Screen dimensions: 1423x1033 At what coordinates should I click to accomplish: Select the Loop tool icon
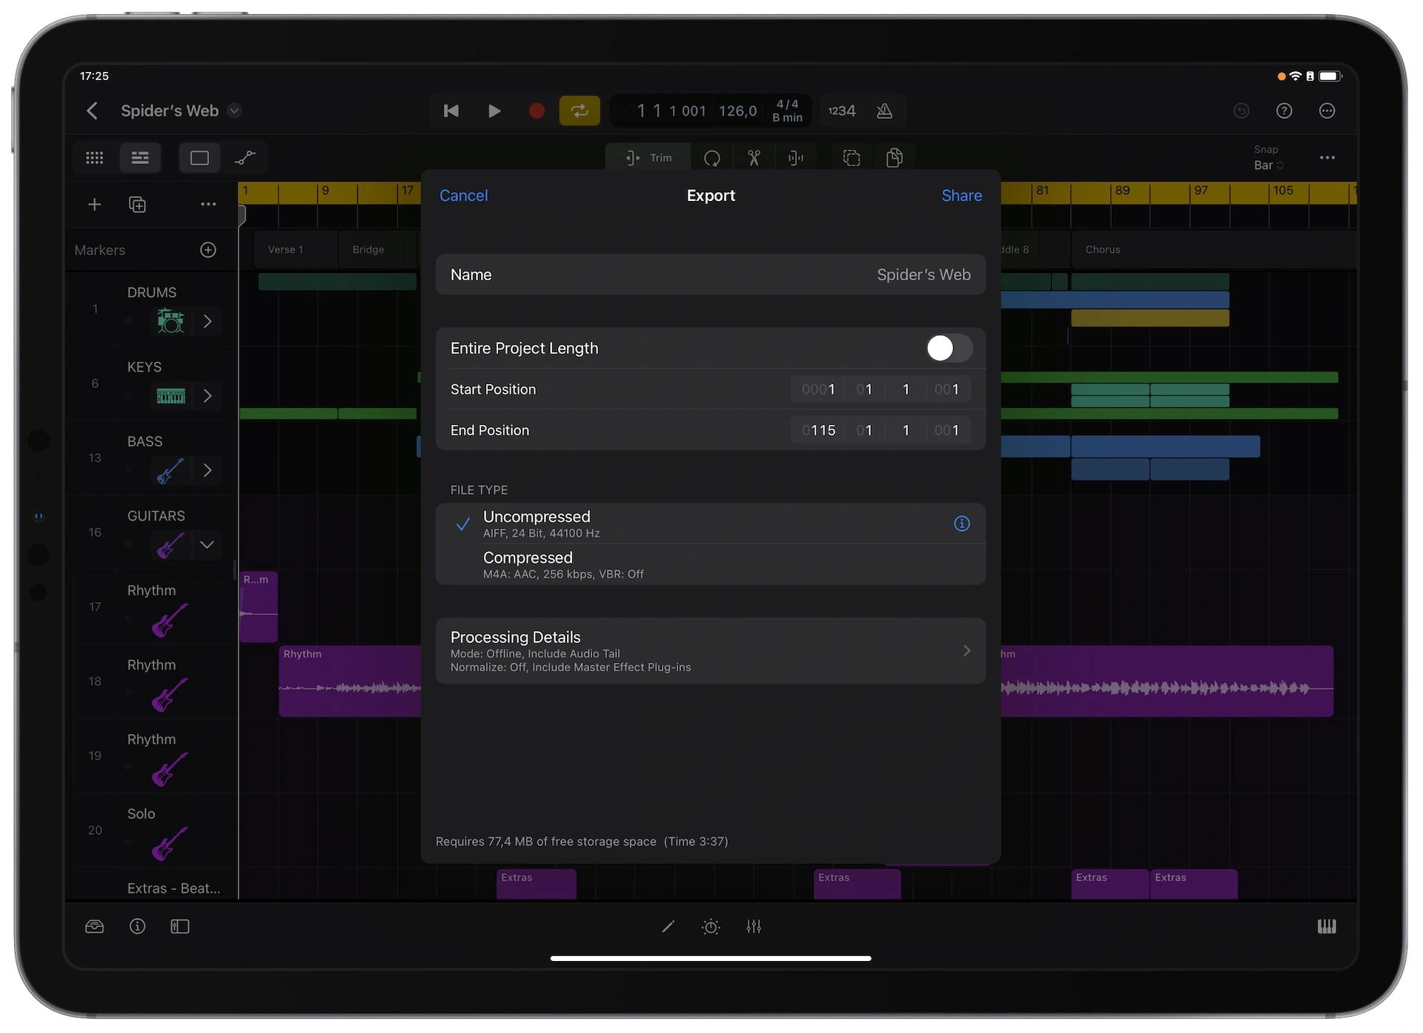coord(712,158)
